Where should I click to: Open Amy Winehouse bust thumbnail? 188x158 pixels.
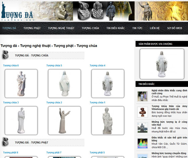[x=142, y=112]
